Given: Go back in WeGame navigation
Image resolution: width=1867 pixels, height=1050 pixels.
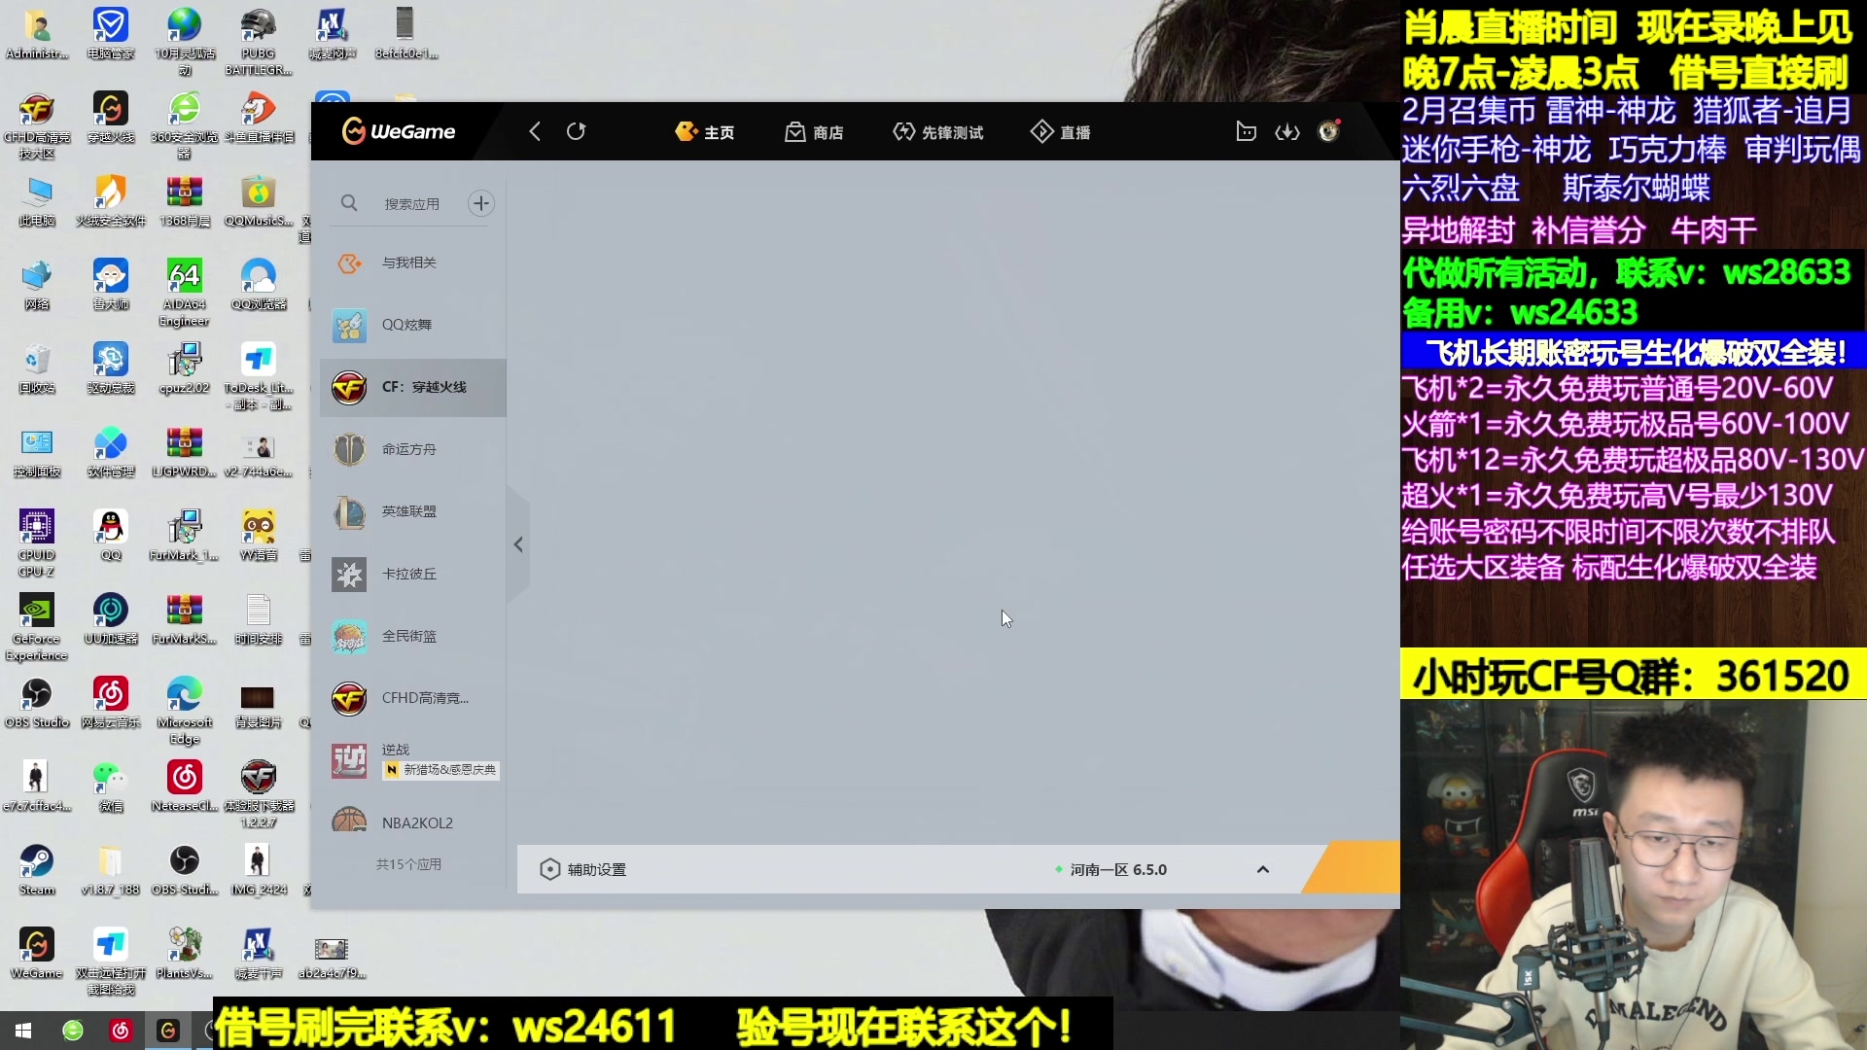Looking at the screenshot, I should pos(534,131).
